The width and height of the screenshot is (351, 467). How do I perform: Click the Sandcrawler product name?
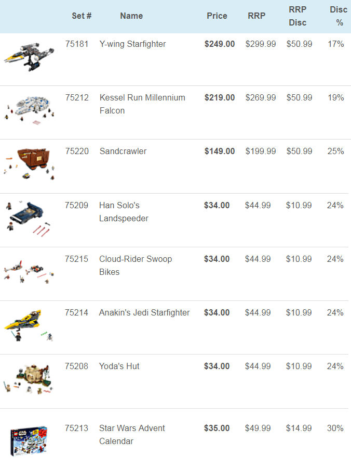tap(123, 152)
